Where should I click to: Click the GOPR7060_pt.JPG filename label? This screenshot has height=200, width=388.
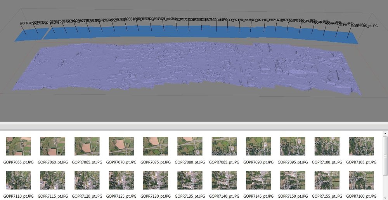click(52, 162)
